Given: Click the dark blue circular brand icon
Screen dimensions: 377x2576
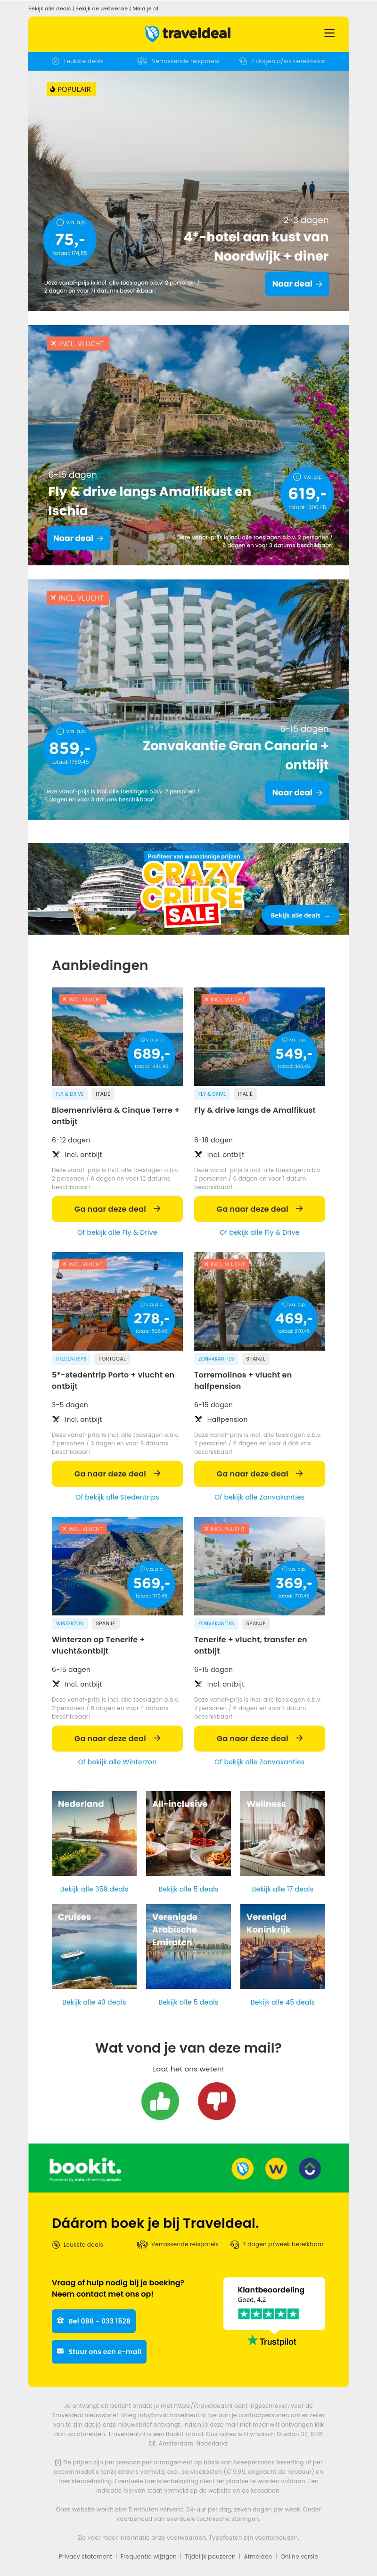Looking at the screenshot, I should tap(310, 2168).
